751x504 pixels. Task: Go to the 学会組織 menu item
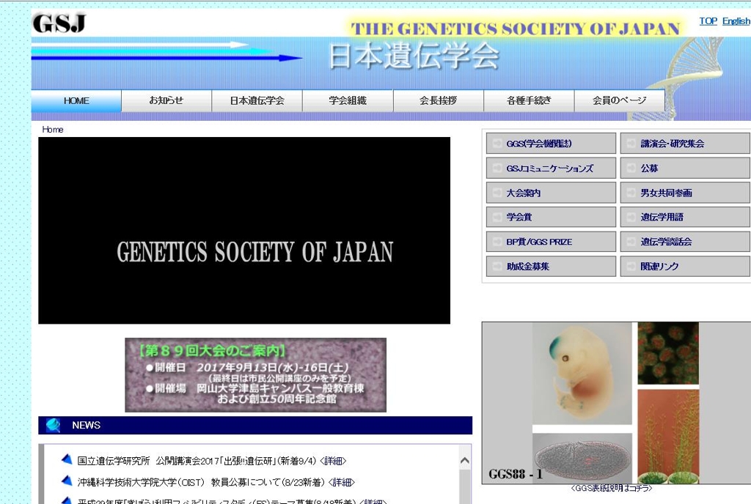click(x=347, y=101)
